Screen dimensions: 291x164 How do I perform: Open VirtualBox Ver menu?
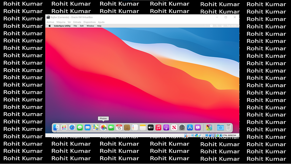(69, 22)
